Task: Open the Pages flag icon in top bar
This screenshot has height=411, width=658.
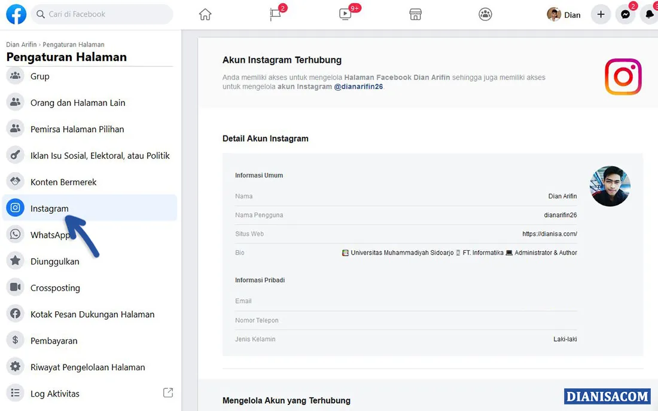Action: point(274,14)
